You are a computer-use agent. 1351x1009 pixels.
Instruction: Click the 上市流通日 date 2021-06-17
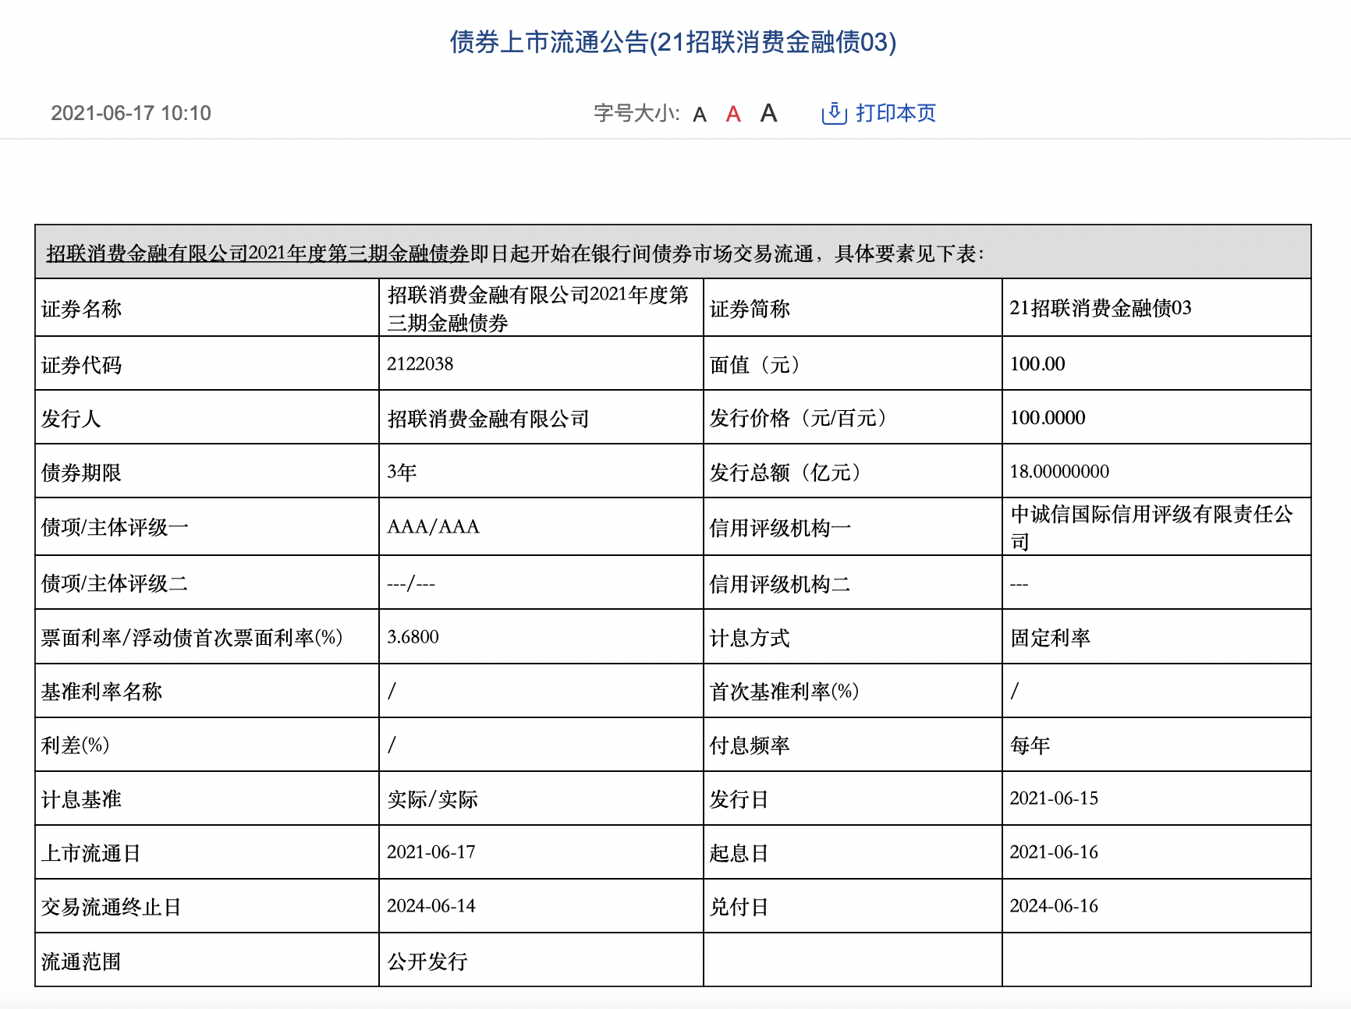pyautogui.click(x=431, y=851)
